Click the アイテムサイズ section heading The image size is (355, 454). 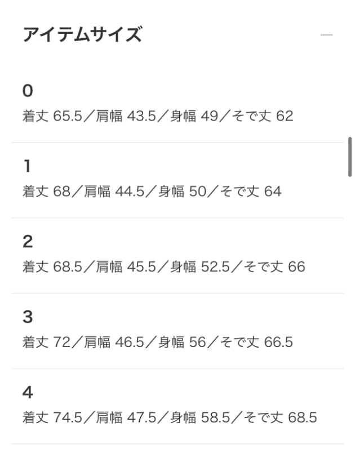pyautogui.click(x=82, y=35)
